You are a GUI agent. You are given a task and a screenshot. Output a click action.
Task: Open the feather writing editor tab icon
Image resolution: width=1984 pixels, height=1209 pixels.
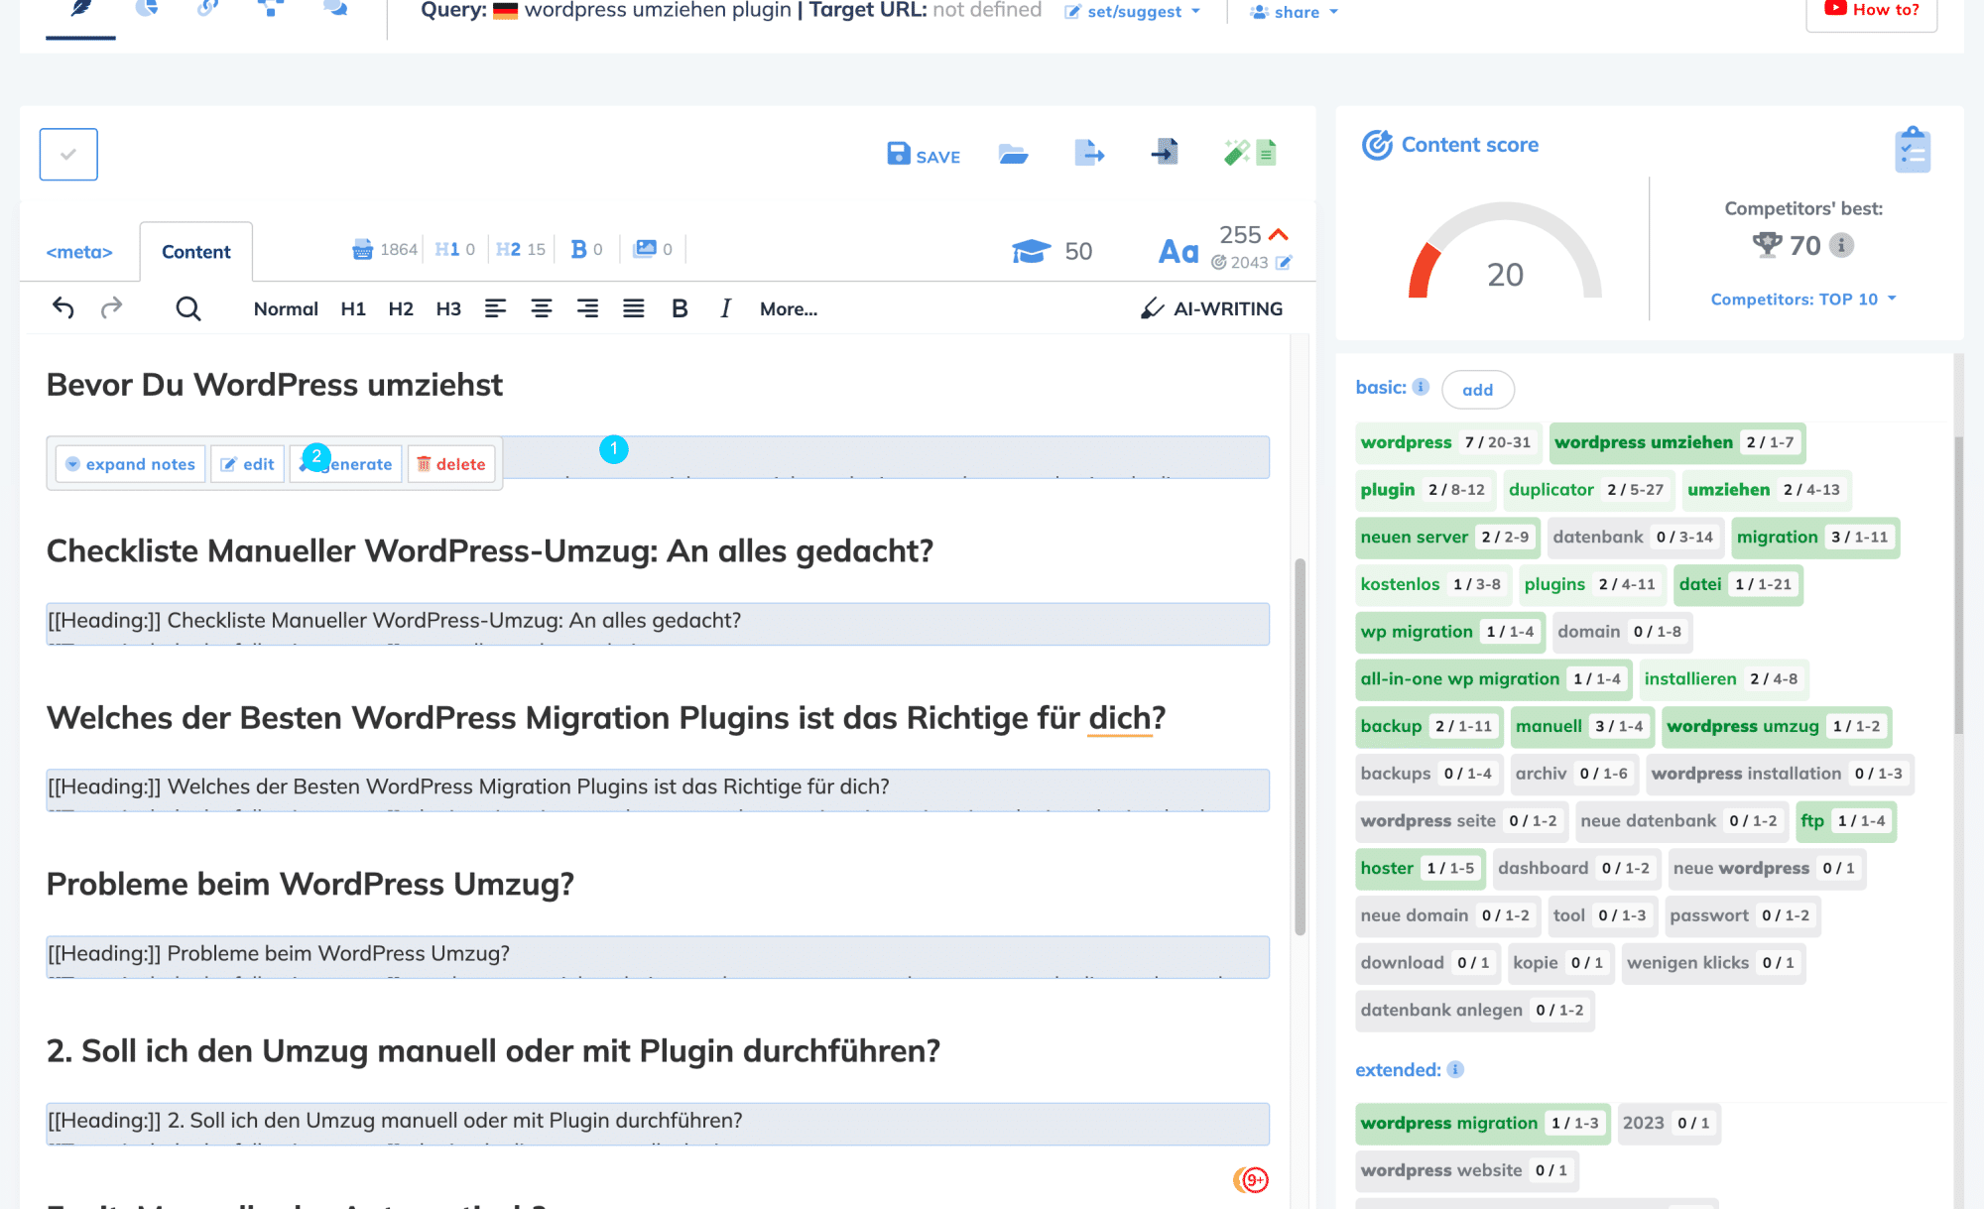pyautogui.click(x=80, y=9)
